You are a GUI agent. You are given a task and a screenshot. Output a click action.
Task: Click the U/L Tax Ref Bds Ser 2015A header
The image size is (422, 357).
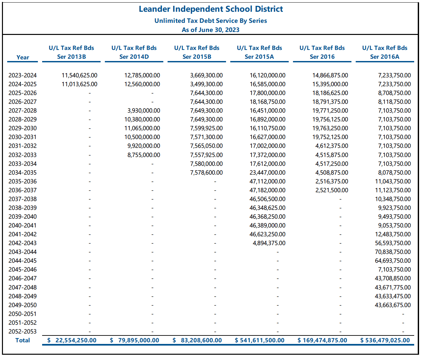coord(260,52)
